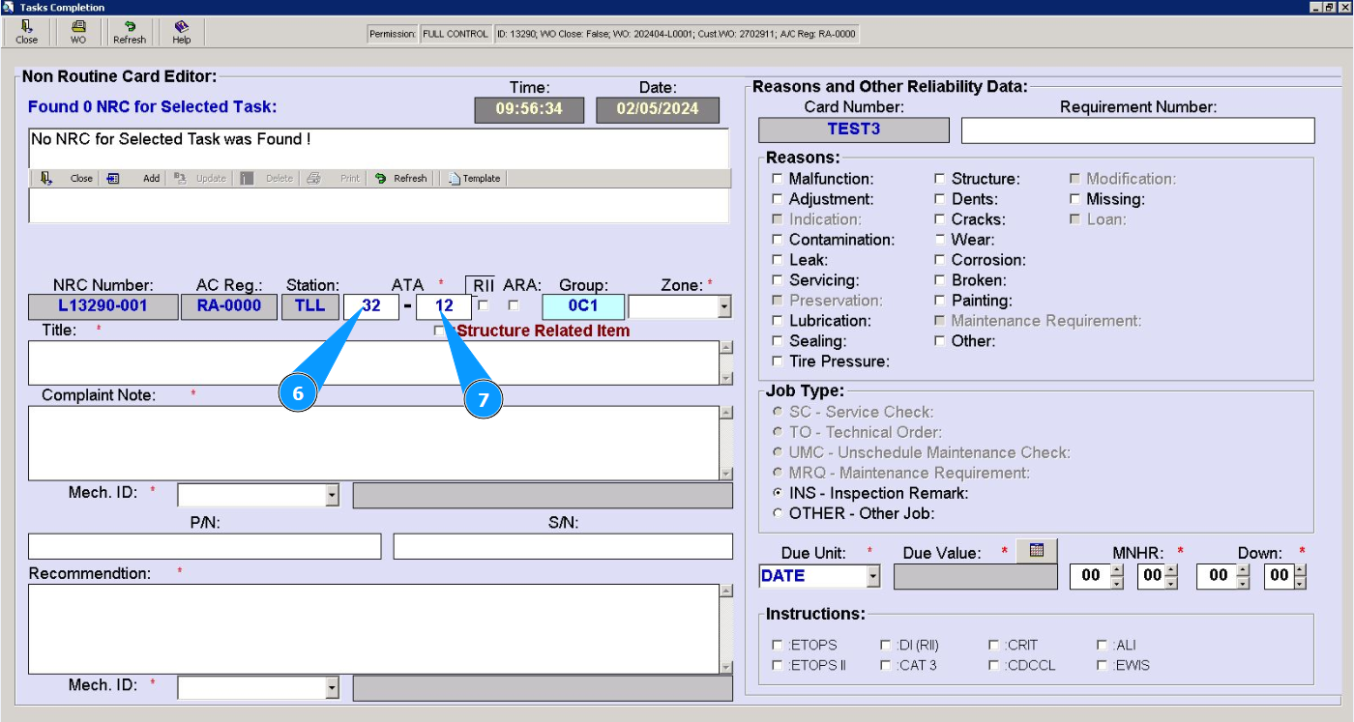1354x722 pixels.
Task: Open the Due Value calendar picker
Action: tap(1037, 550)
